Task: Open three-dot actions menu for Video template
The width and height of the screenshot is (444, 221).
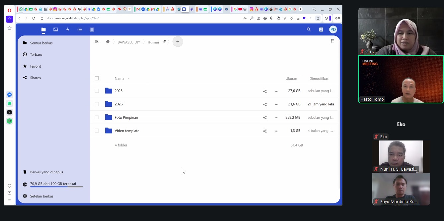Action: (x=277, y=131)
